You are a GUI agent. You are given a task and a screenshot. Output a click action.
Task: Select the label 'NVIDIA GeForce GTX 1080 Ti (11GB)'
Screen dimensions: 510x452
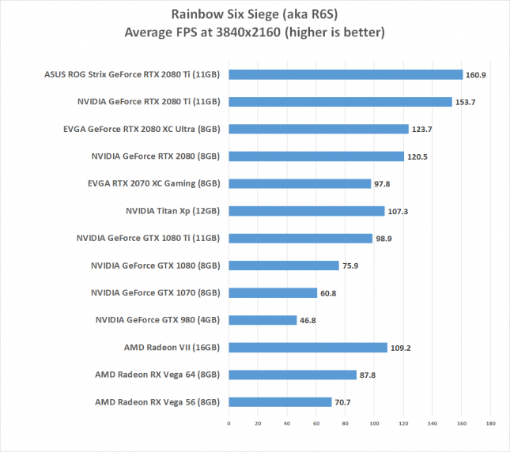click(148, 239)
